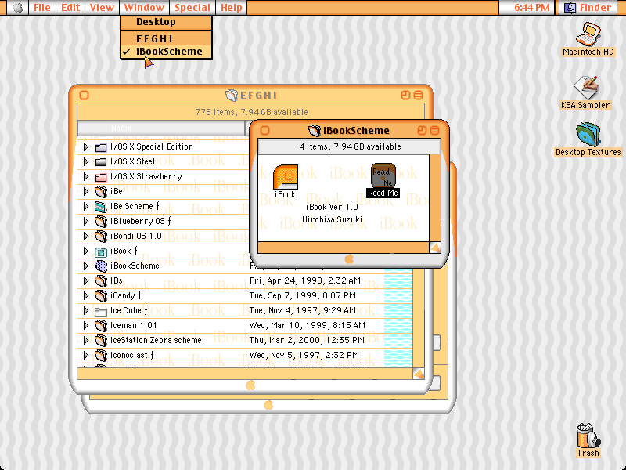The image size is (626, 470).
Task: Choose EFGHI in Window menu
Action: (166, 38)
